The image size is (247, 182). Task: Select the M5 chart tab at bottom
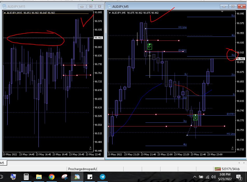pyautogui.click(x=3, y=163)
